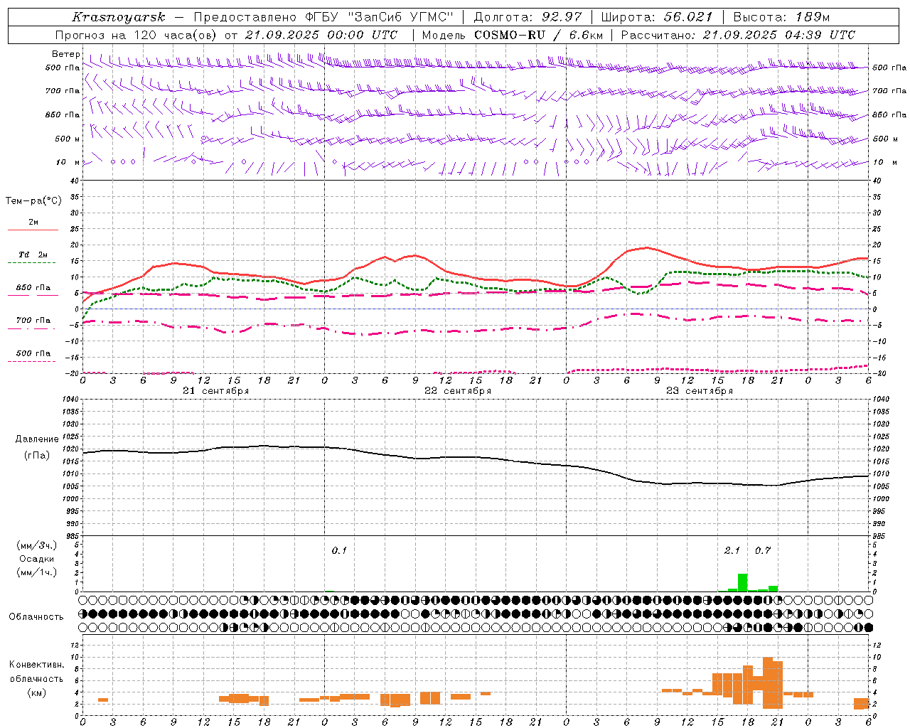Click the tallest green precipitation bar
Viewport: 910px width, 728px height.
pyautogui.click(x=742, y=583)
